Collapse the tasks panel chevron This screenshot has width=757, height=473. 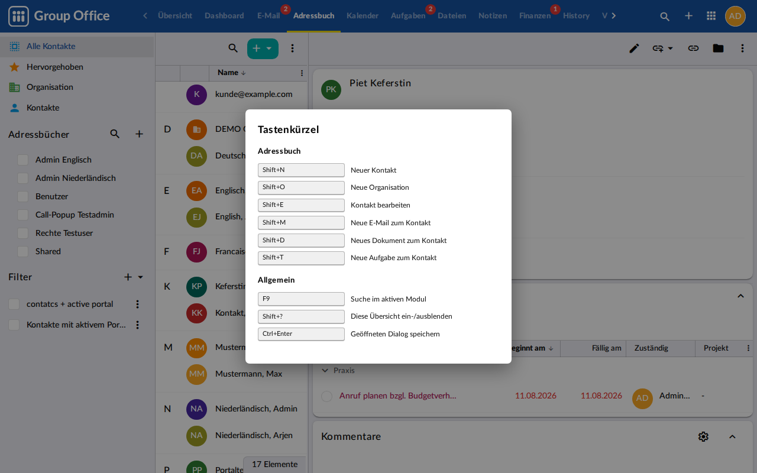point(740,296)
